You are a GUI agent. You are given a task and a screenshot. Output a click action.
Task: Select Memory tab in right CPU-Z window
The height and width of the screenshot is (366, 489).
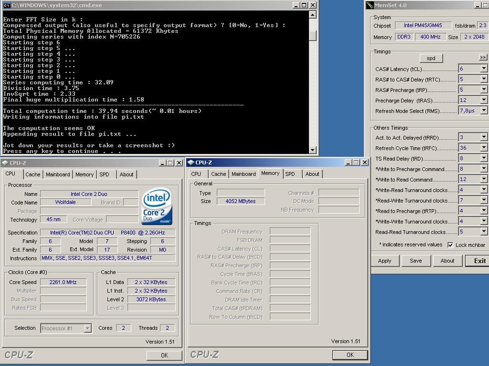click(x=270, y=173)
